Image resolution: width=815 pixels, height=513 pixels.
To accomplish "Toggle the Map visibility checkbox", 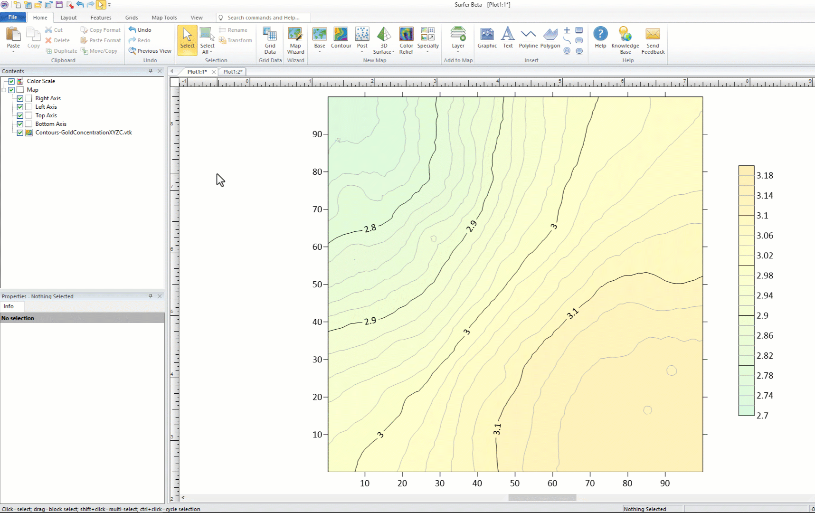I will click(x=11, y=90).
